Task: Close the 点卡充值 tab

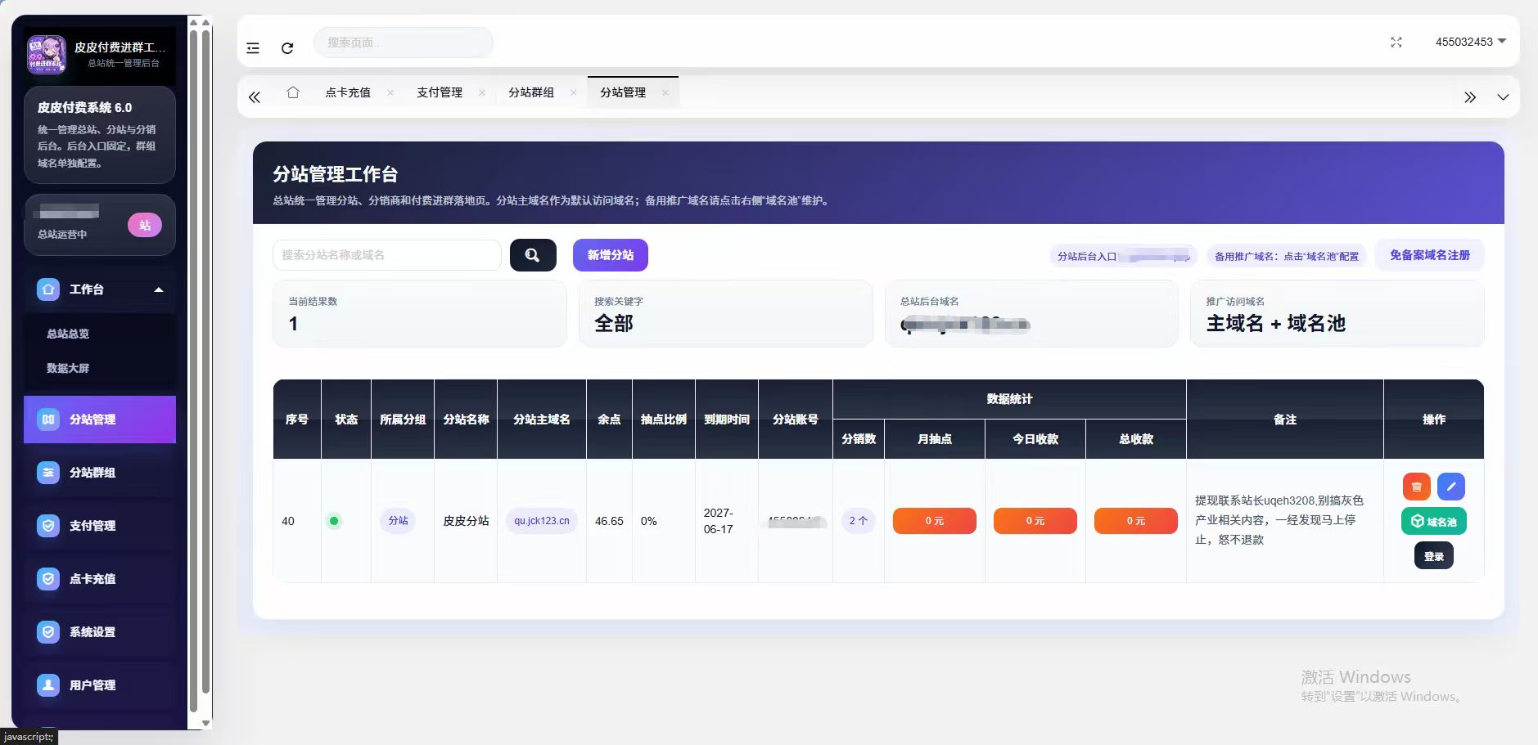Action: [390, 92]
